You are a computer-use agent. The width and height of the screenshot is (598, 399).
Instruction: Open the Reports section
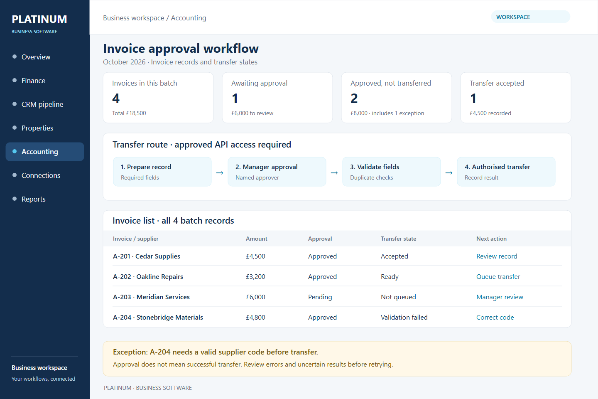[x=45, y=199]
